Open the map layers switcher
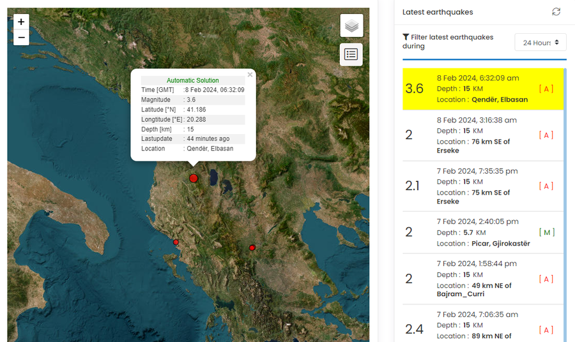This screenshot has width=575, height=342. coord(351,26)
